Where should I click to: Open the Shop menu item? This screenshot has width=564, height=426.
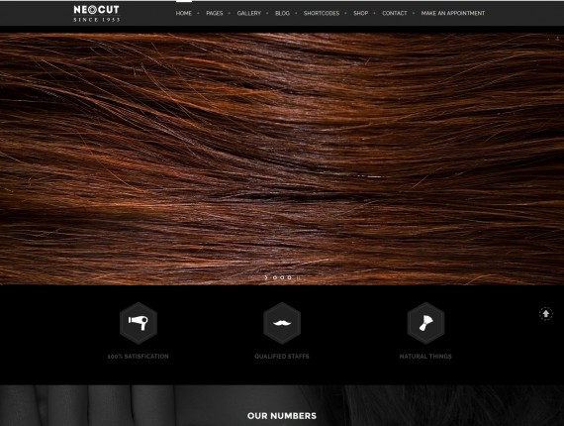coord(360,13)
